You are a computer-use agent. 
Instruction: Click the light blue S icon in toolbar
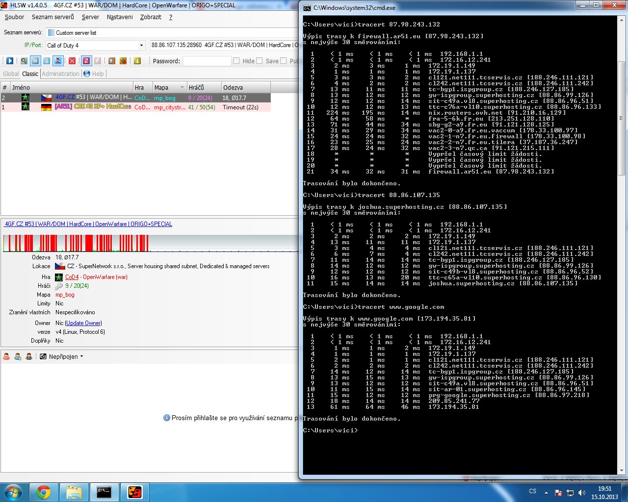(x=46, y=61)
